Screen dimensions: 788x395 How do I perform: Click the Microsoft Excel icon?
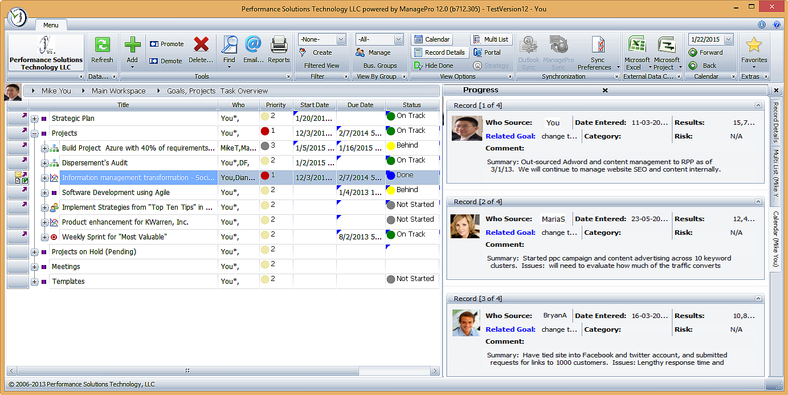tap(636, 44)
